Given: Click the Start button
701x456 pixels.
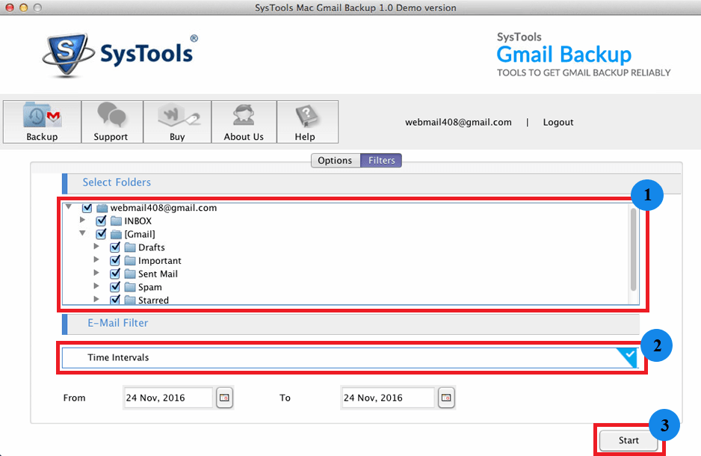Looking at the screenshot, I should (x=628, y=440).
